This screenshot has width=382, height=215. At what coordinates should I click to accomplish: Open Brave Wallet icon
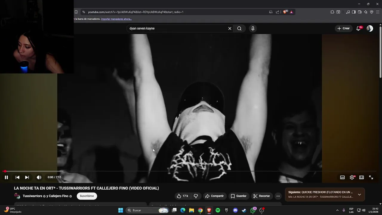(x=360, y=12)
